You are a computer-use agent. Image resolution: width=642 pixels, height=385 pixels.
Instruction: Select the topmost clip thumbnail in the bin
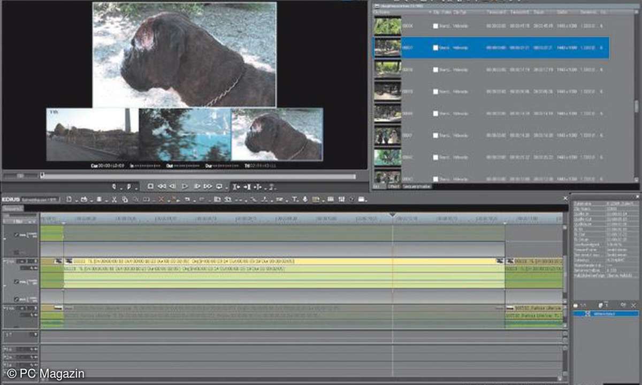[387, 26]
